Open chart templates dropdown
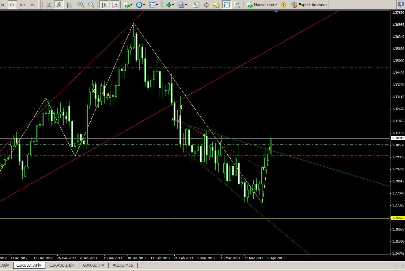Viewport: 405px width, 271px height. pyautogui.click(x=154, y=5)
